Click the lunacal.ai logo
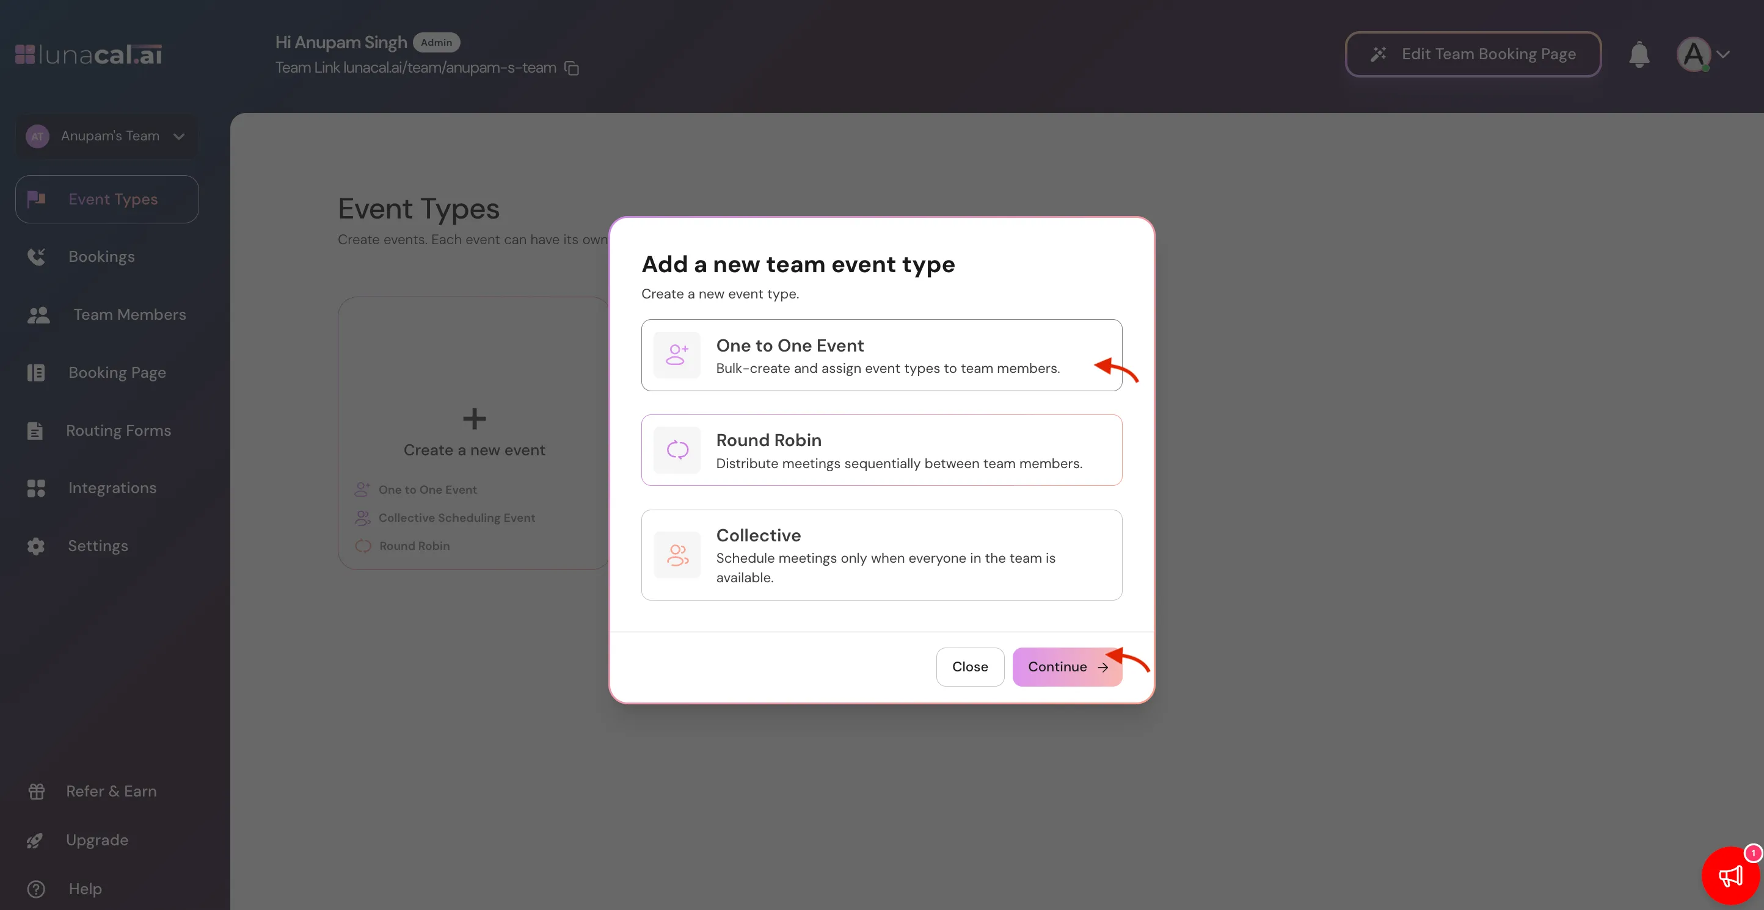 (x=89, y=55)
